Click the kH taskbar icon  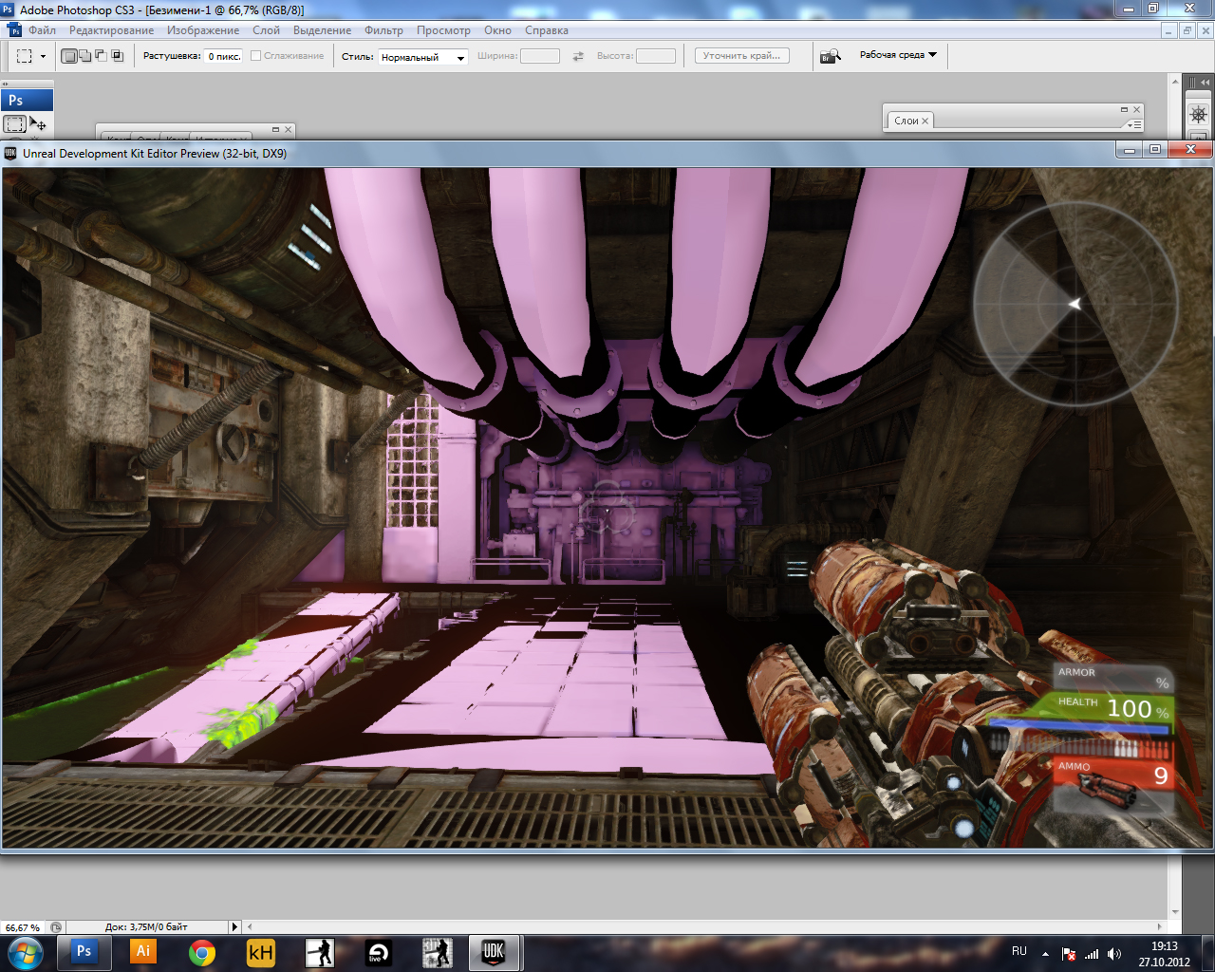click(260, 952)
